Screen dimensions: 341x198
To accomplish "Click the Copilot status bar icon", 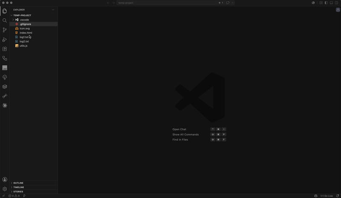I will [x=316, y=196].
